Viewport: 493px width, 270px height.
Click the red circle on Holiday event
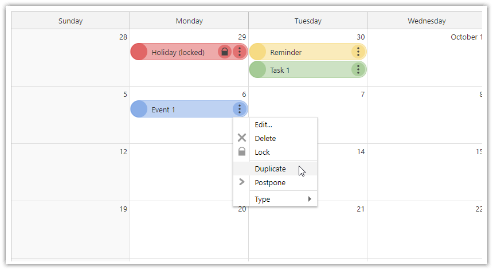(139, 52)
